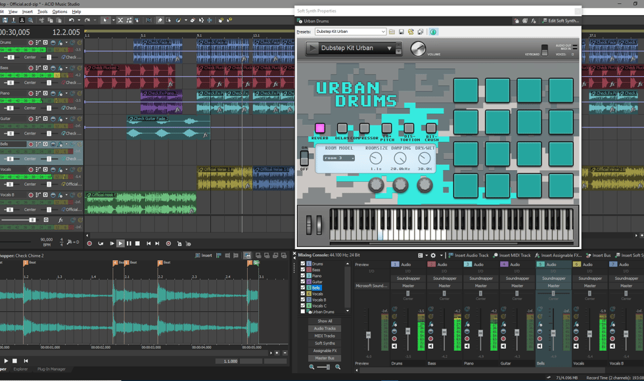Viewport: 644px width, 381px height.
Task: Switch to the Plug-In Manager tab
Action: pyautogui.click(x=51, y=369)
